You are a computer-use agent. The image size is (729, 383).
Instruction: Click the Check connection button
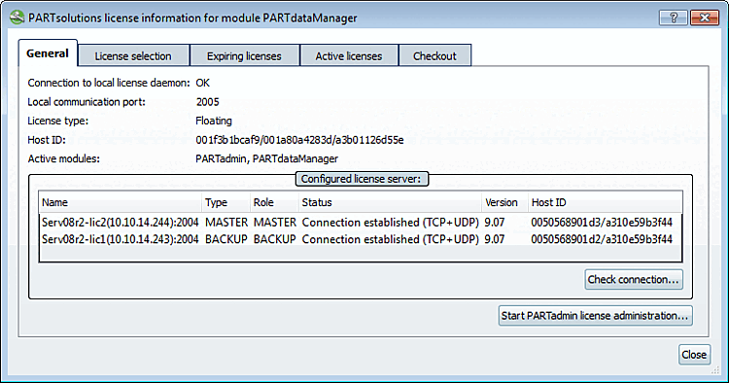pos(634,279)
